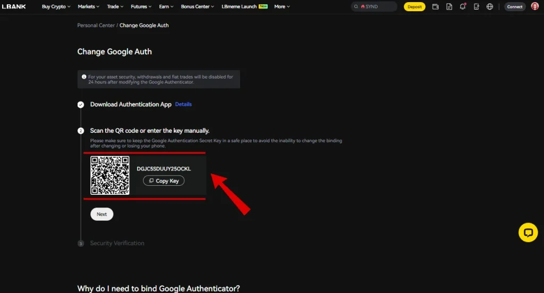
Task: Click the copy icon in Copy Key
Action: coord(151,180)
